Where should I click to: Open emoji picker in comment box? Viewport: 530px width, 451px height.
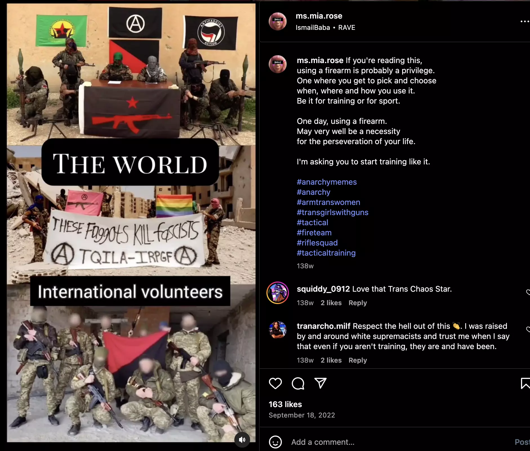coord(275,442)
